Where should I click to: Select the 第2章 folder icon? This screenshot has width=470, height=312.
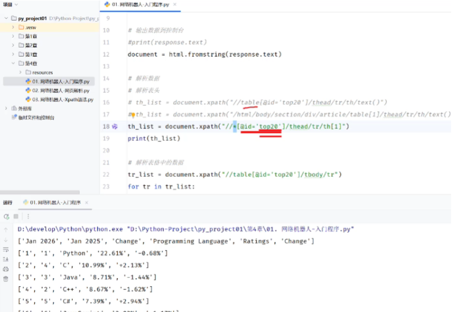(x=21, y=45)
